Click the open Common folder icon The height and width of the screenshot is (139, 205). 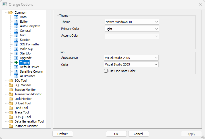coord(11,12)
